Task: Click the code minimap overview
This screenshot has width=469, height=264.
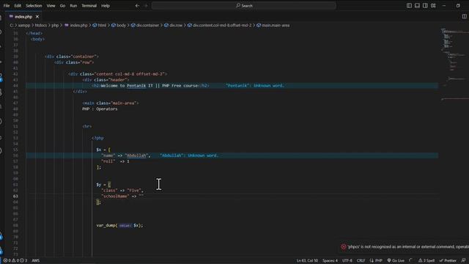Action: tap(454, 65)
